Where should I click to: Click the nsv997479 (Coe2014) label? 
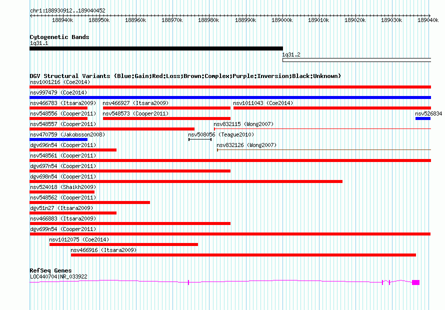pos(58,92)
